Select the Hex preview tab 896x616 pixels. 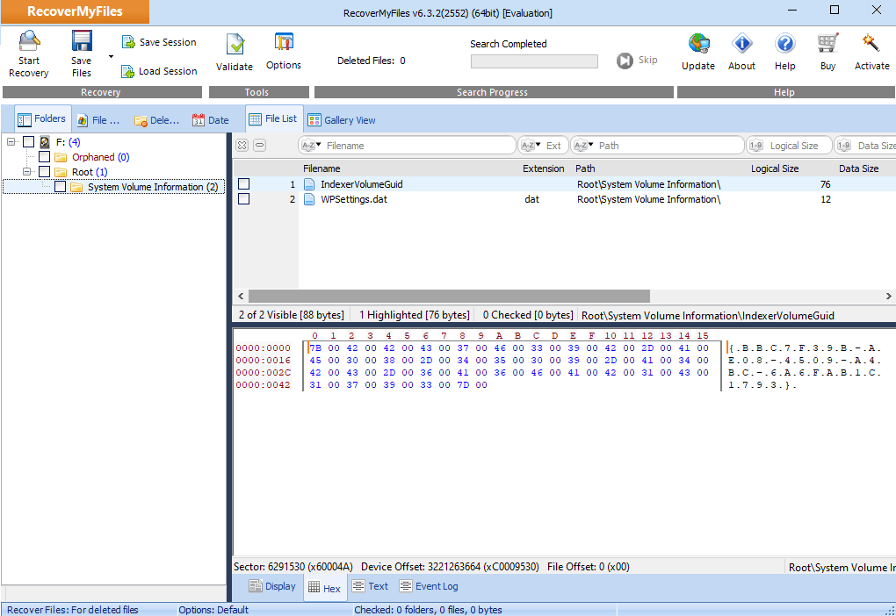click(x=324, y=588)
